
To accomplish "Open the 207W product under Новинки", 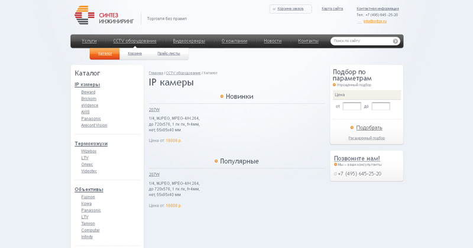I will 154,110.
